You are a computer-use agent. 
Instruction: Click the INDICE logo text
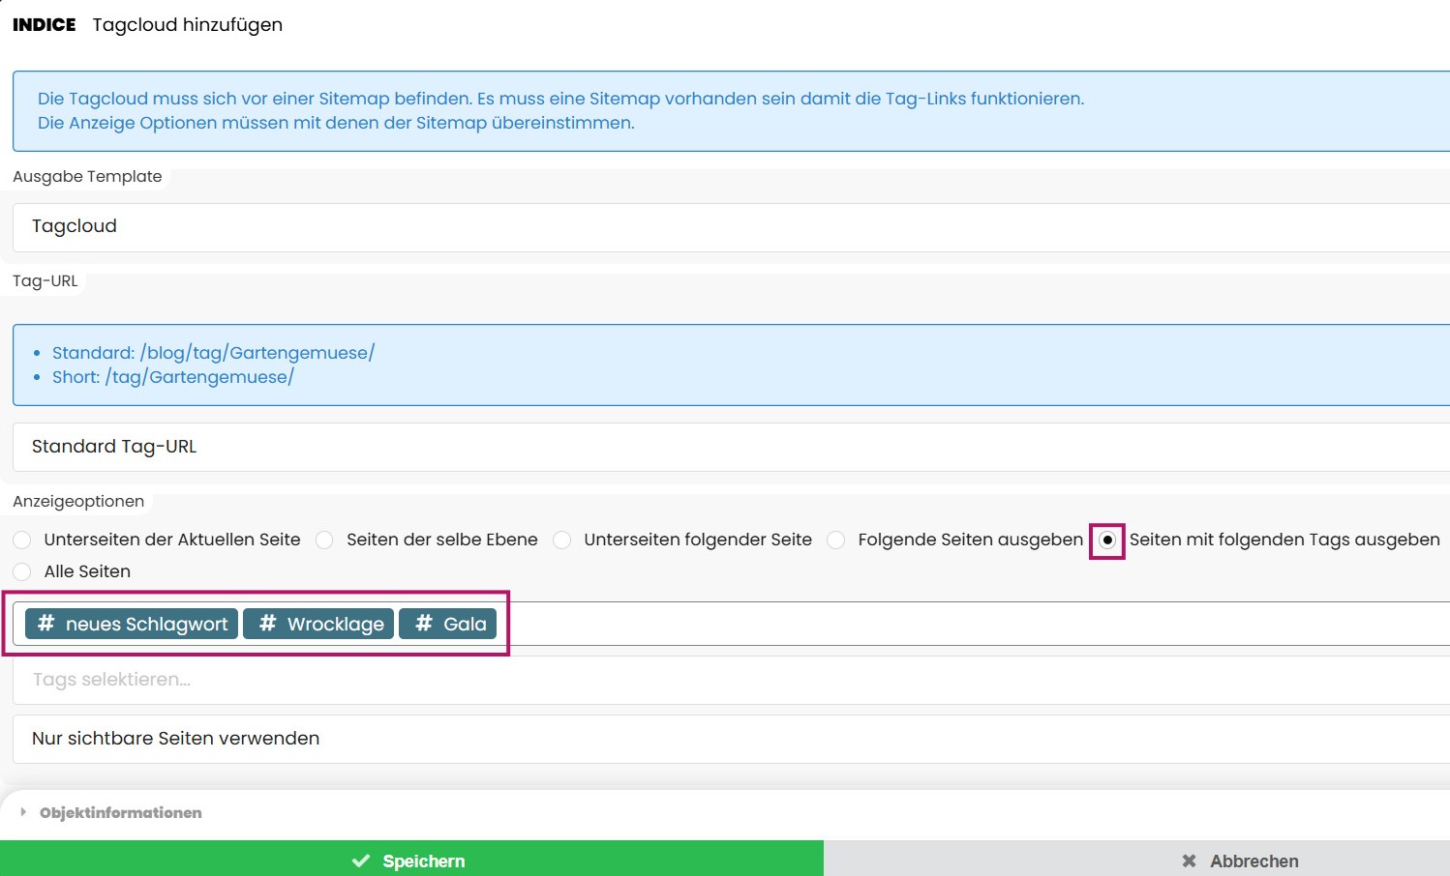(44, 25)
